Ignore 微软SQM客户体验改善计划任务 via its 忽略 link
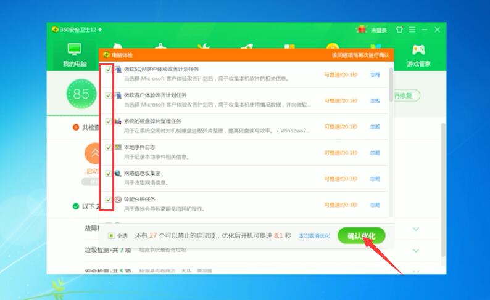This screenshot has height=300, width=490. [x=375, y=75]
